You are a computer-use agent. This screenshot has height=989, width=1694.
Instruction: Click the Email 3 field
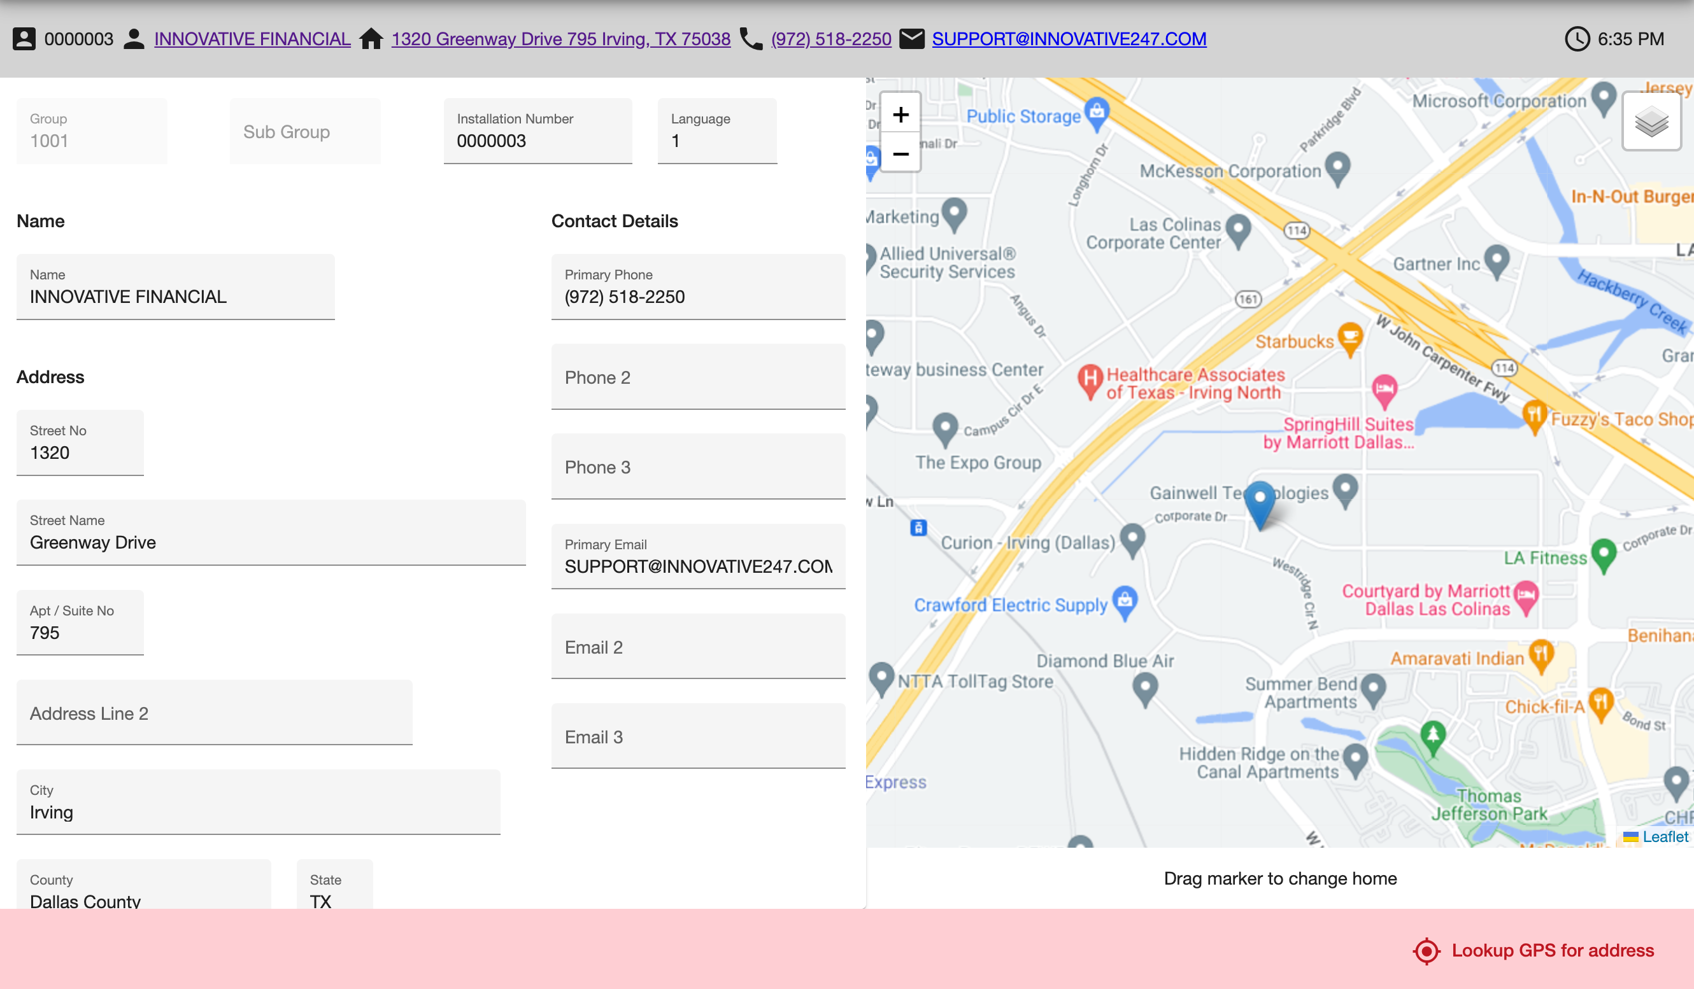pos(699,736)
